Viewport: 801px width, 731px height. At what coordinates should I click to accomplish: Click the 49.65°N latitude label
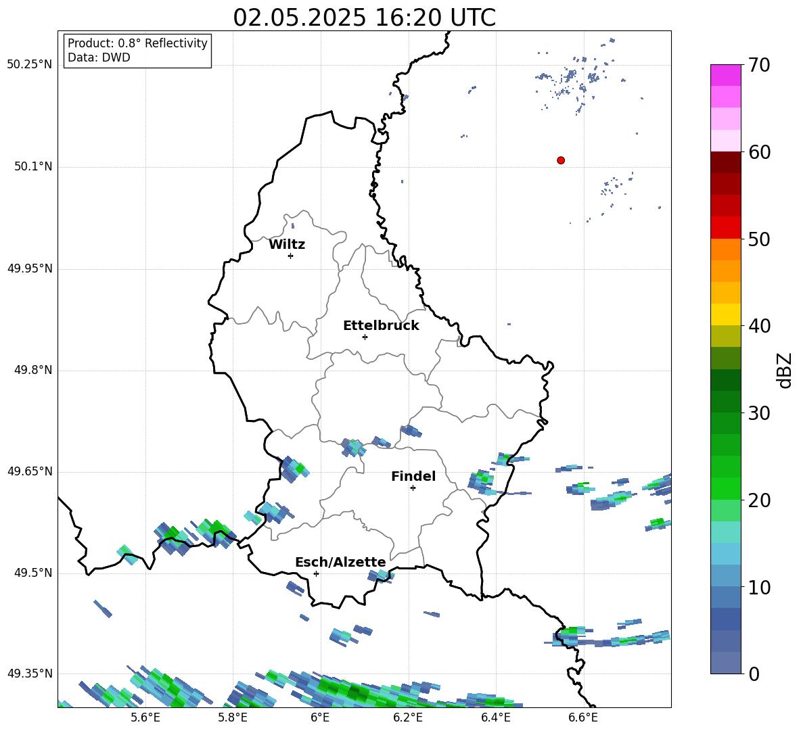[30, 471]
